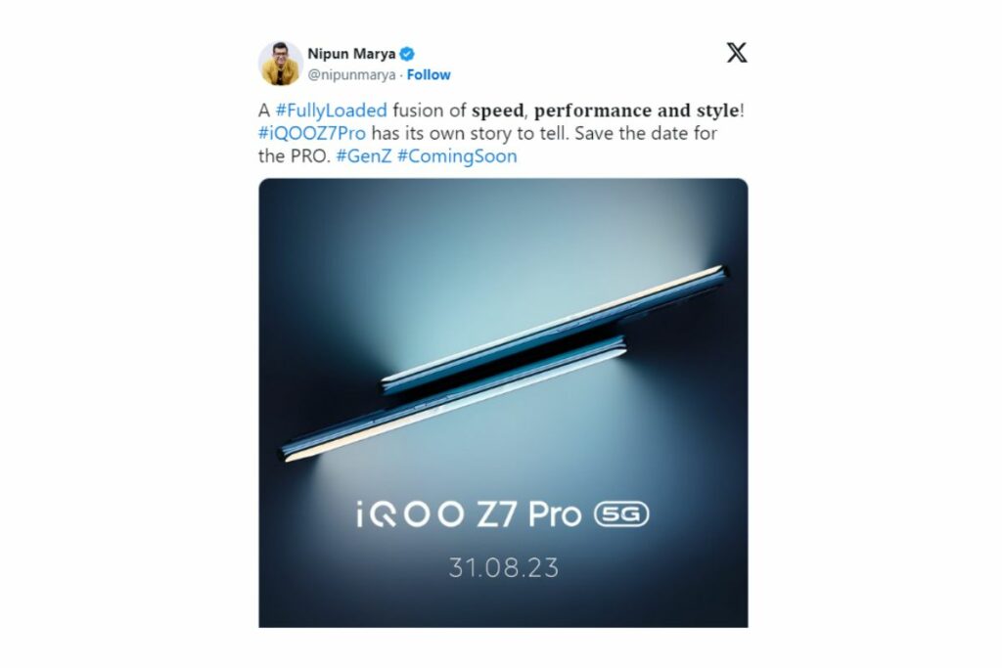Click the lower phone in the poster
This screenshot has height=668, width=1002.
454,398
